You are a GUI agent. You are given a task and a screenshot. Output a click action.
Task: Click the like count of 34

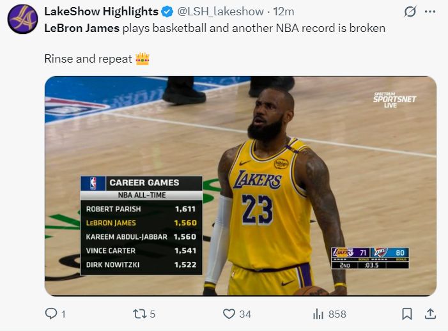[245, 314]
